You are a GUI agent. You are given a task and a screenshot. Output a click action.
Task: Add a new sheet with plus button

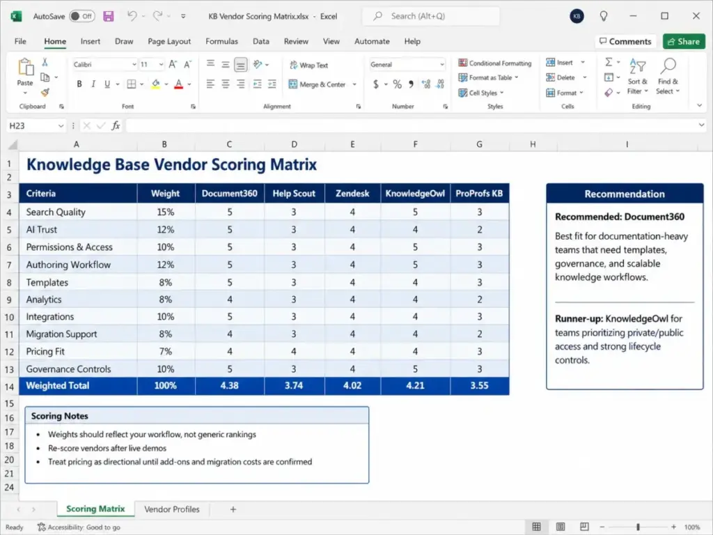click(x=233, y=509)
